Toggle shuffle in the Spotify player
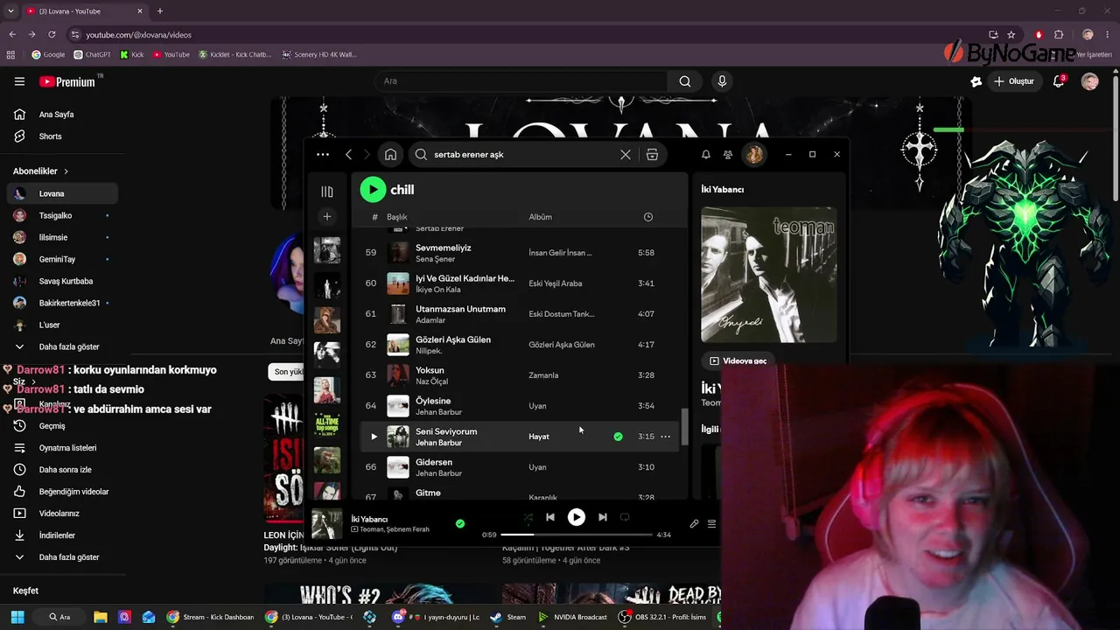Viewport: 1120px width, 630px height. coord(528,517)
